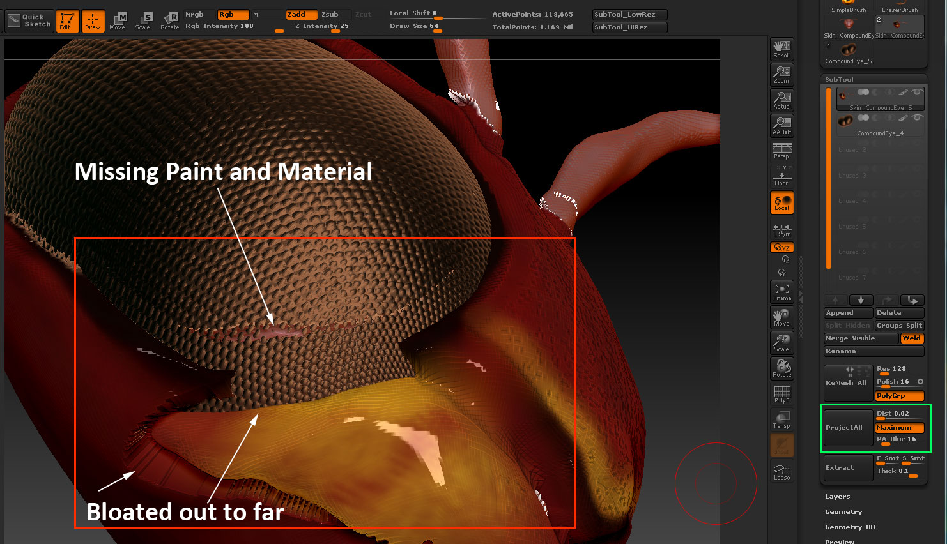Toggle the XYZ rotation axis button
Image resolution: width=947 pixels, height=544 pixels.
pos(782,248)
